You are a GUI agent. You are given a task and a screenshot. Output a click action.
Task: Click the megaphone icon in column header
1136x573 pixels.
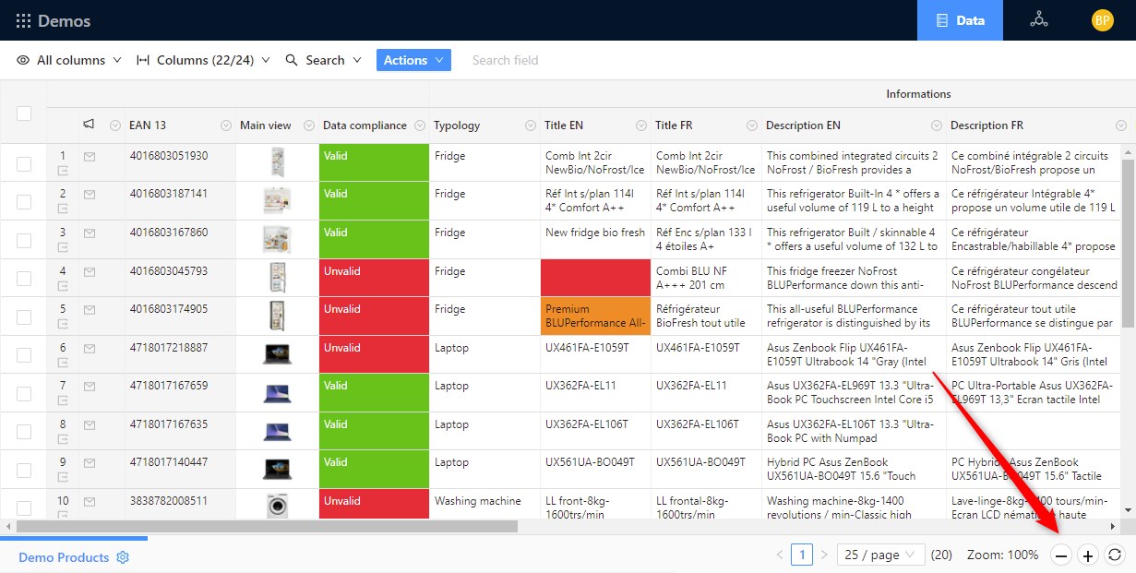90,125
